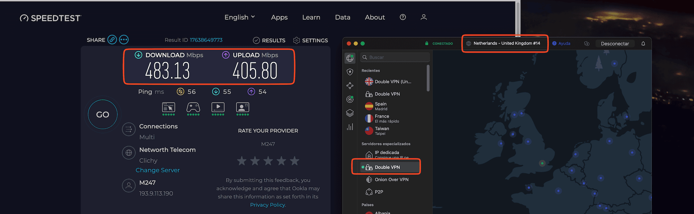This screenshot has height=214, width=694.
Task: Open the Learn menu item
Action: [311, 17]
